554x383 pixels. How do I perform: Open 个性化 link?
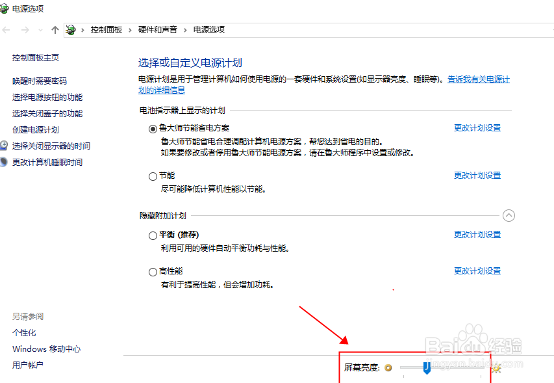[24, 333]
